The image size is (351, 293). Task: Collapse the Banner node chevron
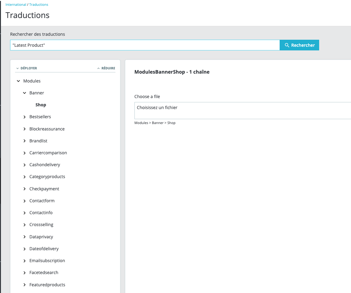pos(25,93)
